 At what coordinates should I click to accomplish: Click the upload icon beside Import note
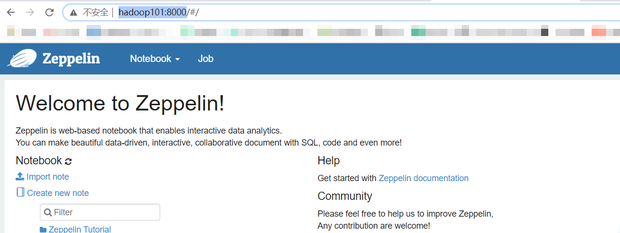(20, 176)
